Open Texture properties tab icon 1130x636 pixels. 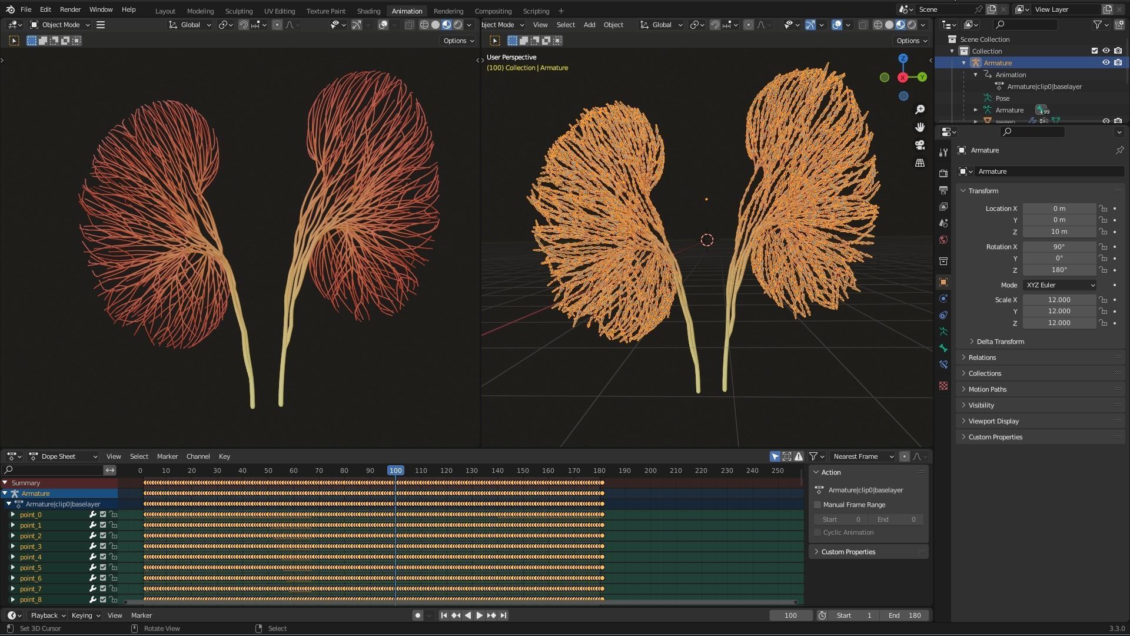coord(943,386)
